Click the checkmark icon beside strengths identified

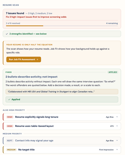7,34
